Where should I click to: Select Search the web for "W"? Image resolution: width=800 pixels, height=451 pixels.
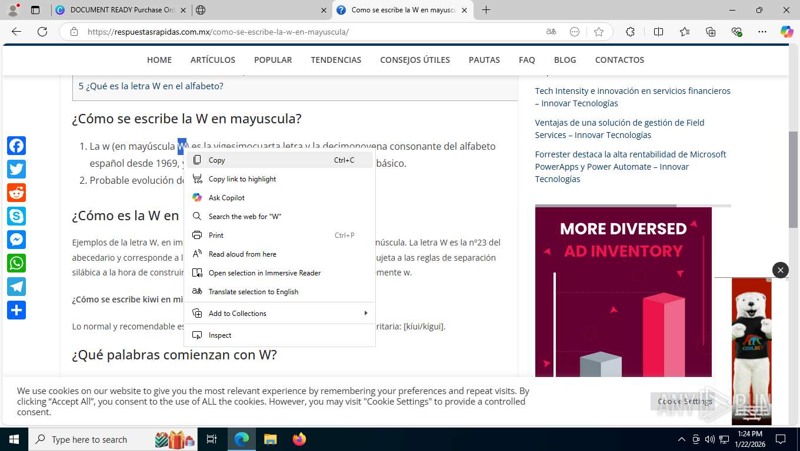pyautogui.click(x=280, y=216)
